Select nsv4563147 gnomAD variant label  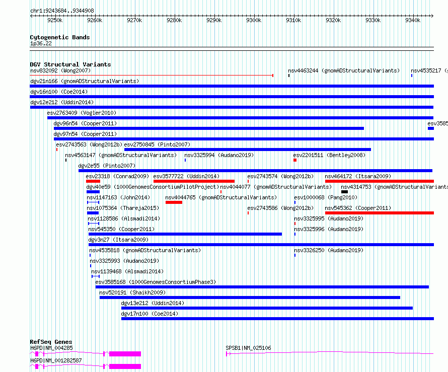pos(121,155)
